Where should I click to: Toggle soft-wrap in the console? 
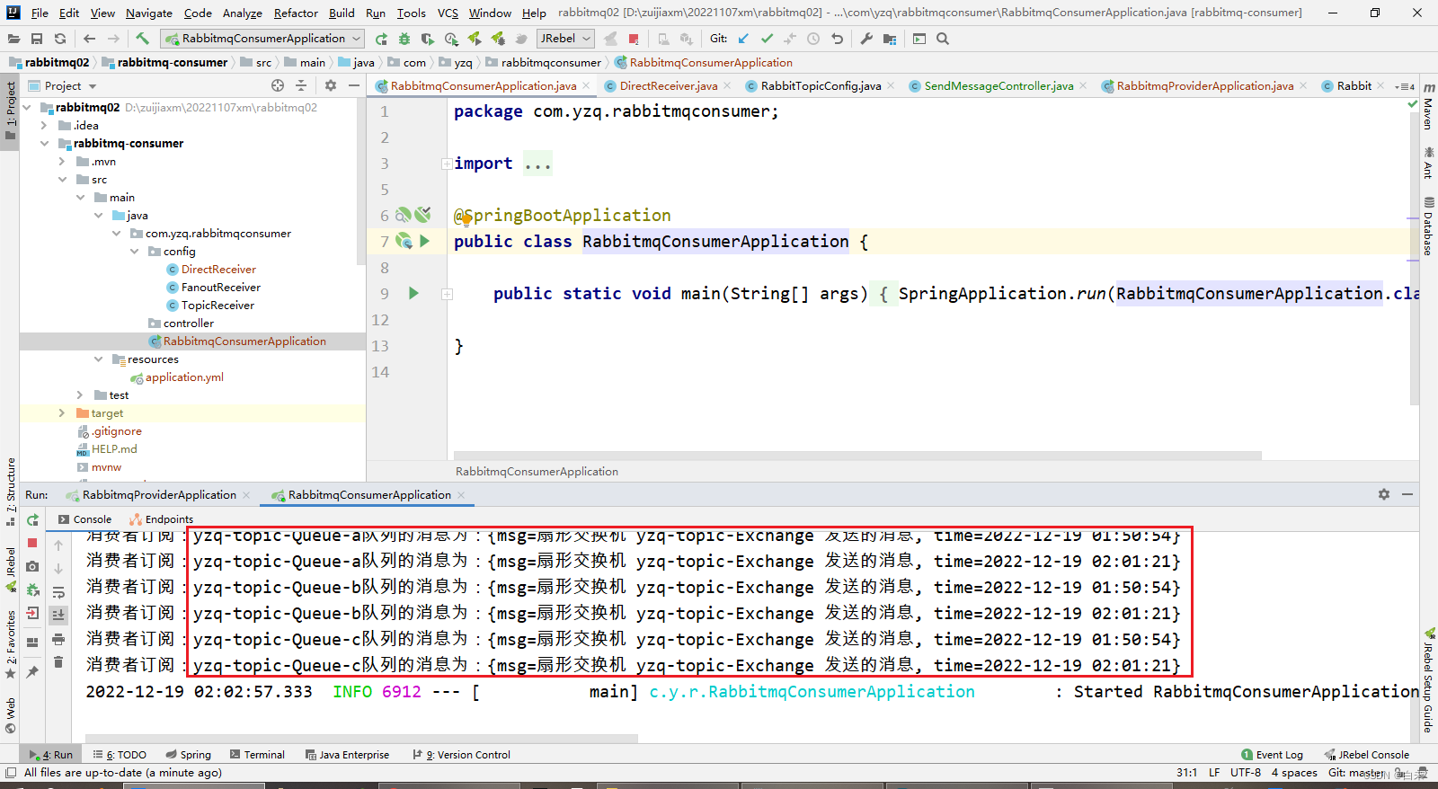(58, 592)
